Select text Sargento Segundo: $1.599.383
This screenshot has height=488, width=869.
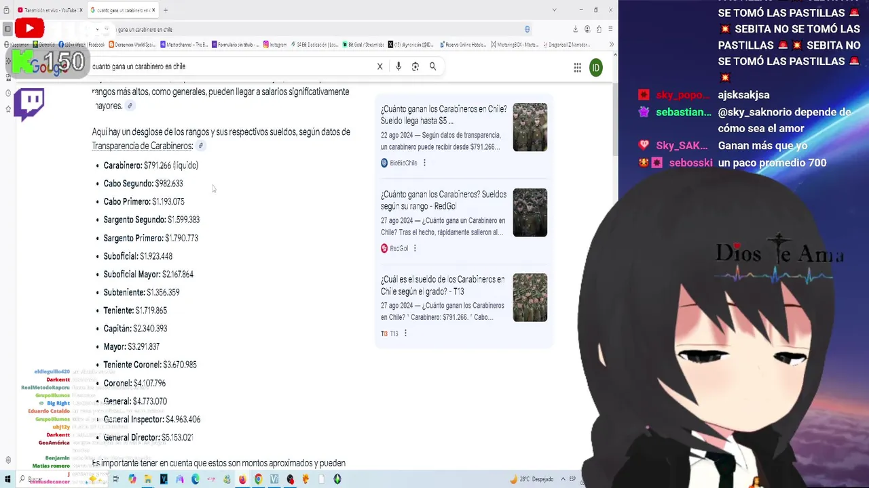[x=151, y=220]
